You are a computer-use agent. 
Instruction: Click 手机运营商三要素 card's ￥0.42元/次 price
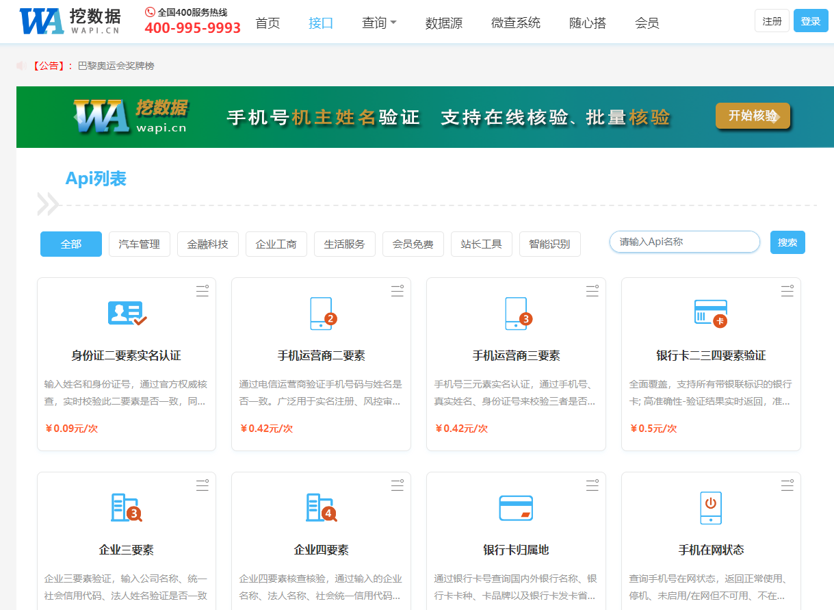[x=461, y=429]
